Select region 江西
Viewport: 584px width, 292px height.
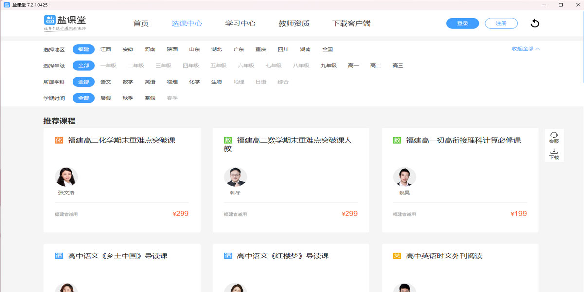click(106, 49)
